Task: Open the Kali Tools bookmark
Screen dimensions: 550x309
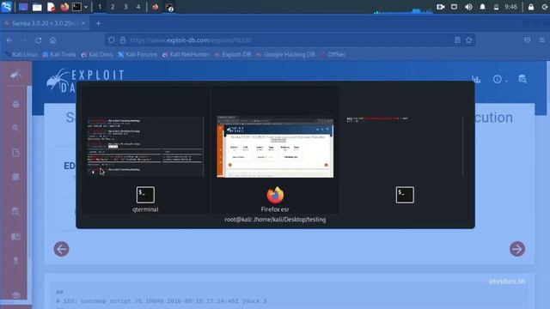Action: (59, 54)
